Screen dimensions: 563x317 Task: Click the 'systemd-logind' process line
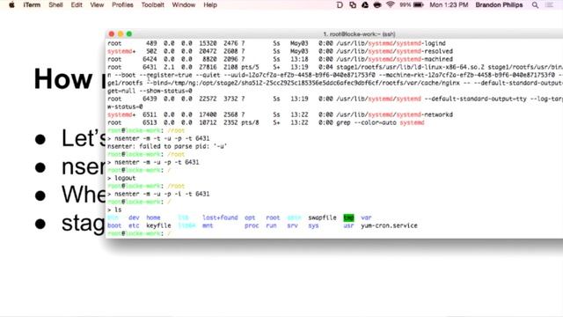coord(276,43)
